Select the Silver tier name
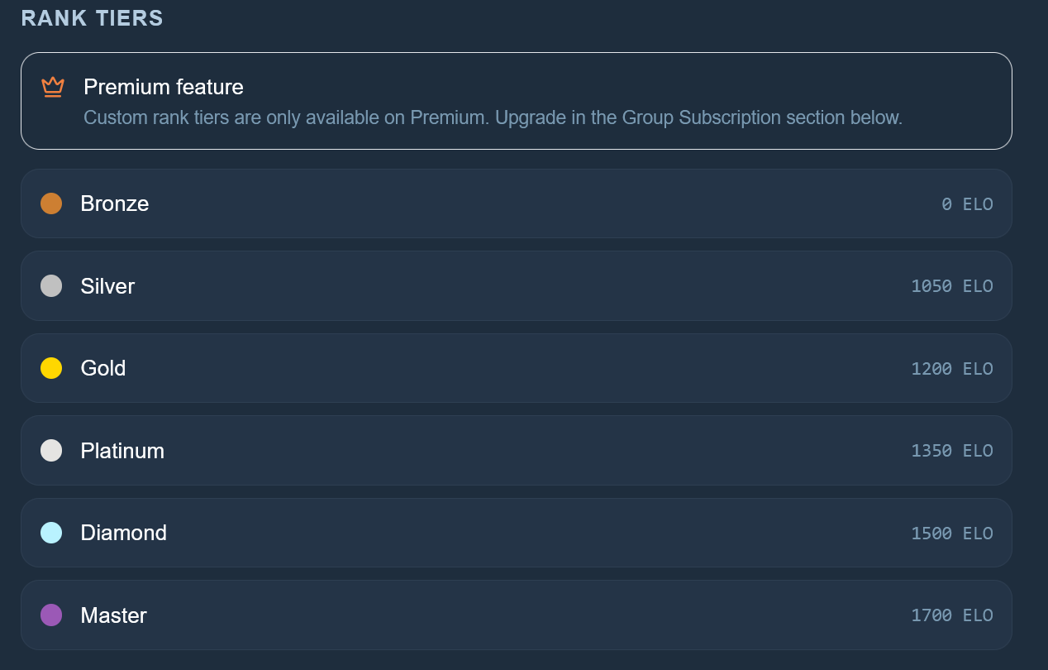Image resolution: width=1048 pixels, height=670 pixels. pyautogui.click(x=107, y=286)
